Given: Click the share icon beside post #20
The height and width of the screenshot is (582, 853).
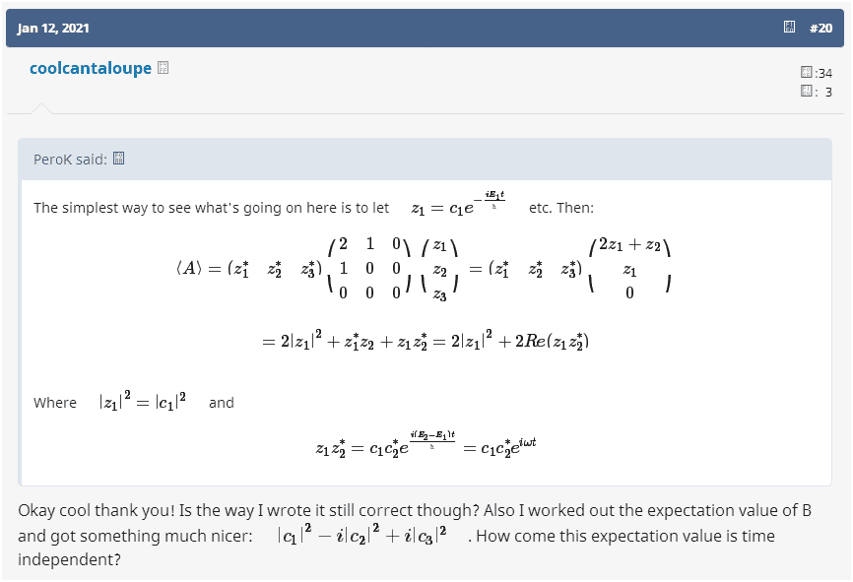Looking at the screenshot, I should [789, 28].
